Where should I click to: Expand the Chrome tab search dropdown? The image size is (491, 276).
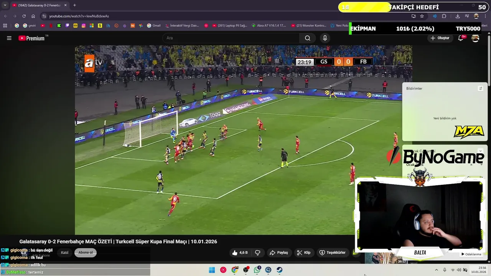[x=5, y=5]
